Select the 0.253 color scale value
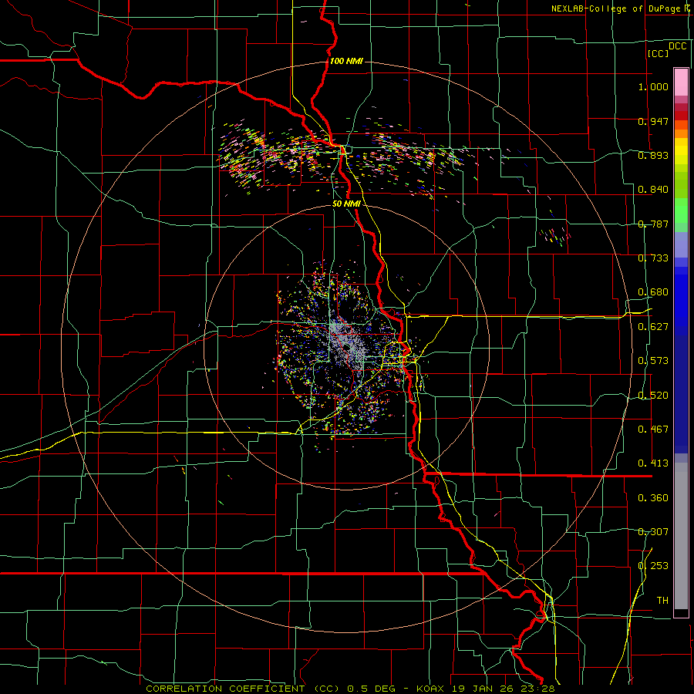This screenshot has height=694, width=694. [x=653, y=566]
